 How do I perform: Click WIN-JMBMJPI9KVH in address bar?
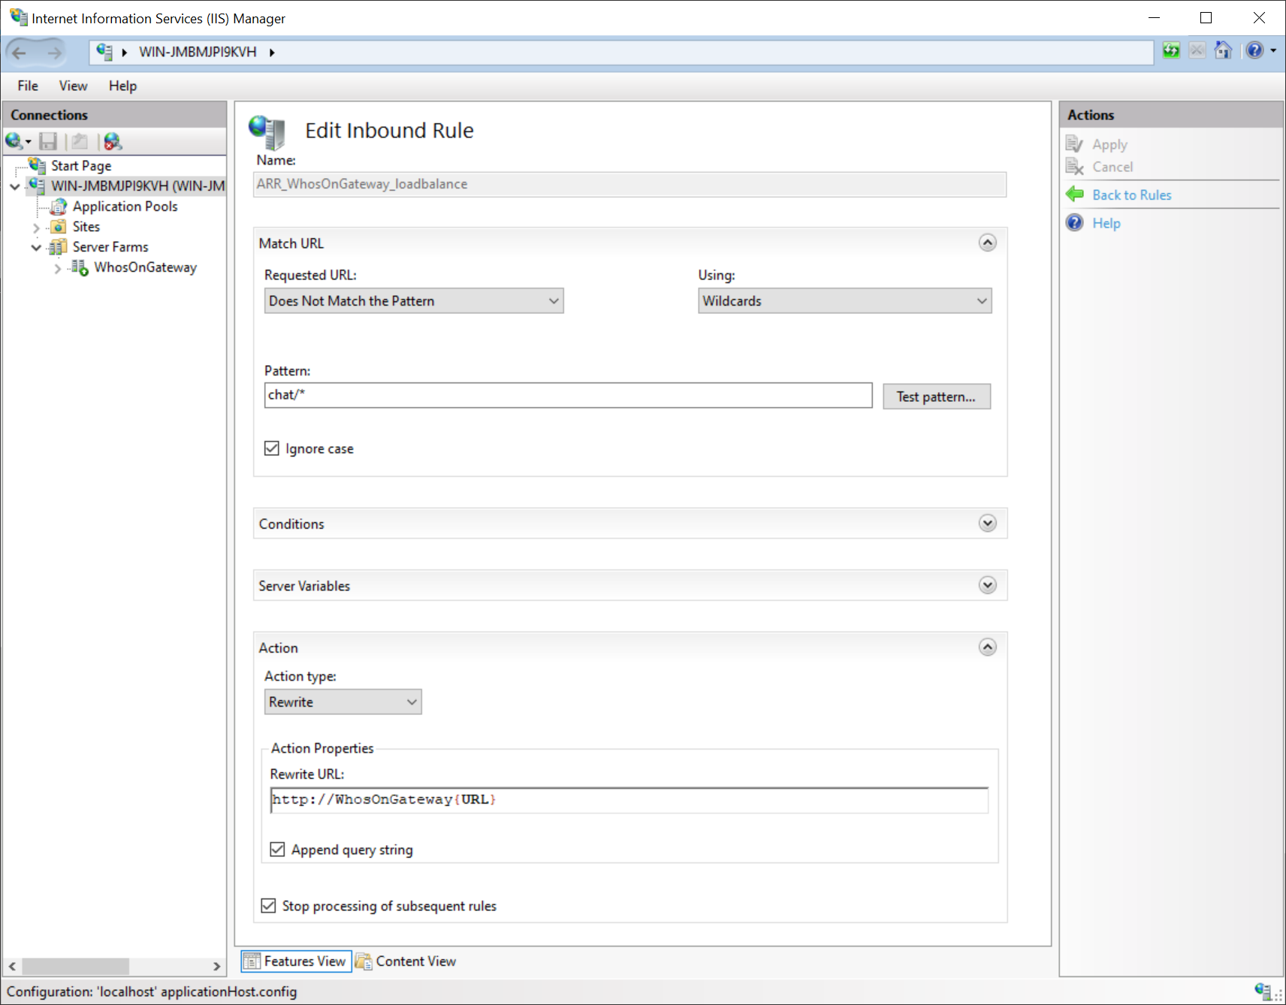point(198,52)
